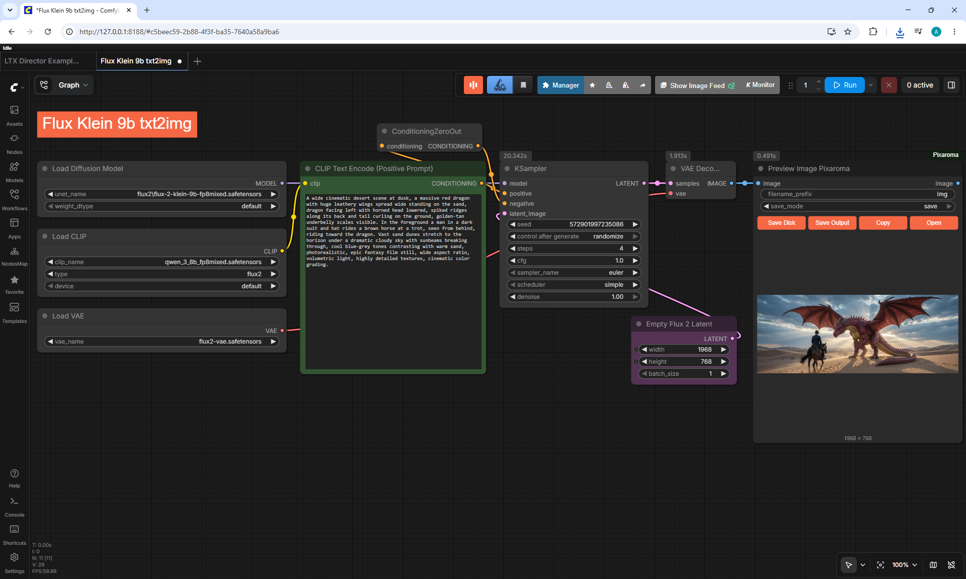966x579 pixels.
Task: Open ComfyUI Settings
Action: [14, 563]
